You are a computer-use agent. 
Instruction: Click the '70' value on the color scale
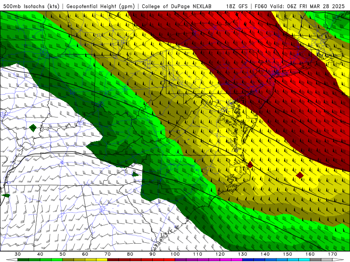(108, 254)
